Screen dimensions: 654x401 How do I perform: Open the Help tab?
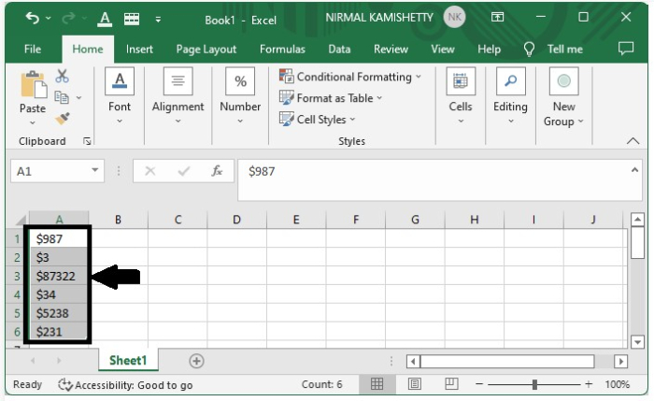pos(489,50)
